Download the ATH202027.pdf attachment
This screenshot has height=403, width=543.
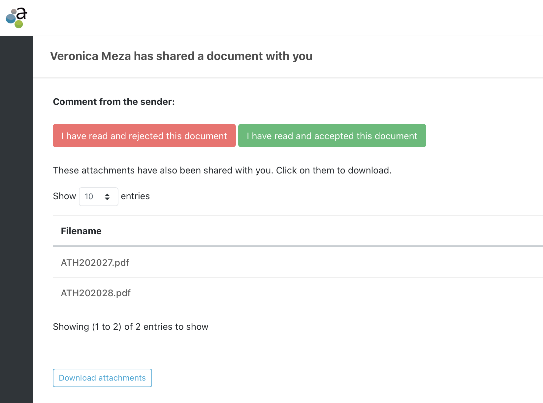point(95,263)
